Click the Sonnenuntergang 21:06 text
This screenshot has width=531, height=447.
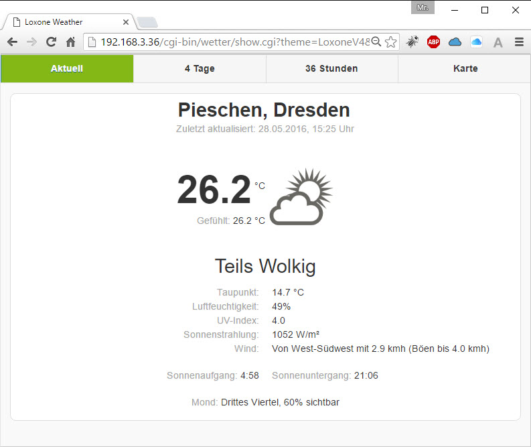tap(325, 375)
